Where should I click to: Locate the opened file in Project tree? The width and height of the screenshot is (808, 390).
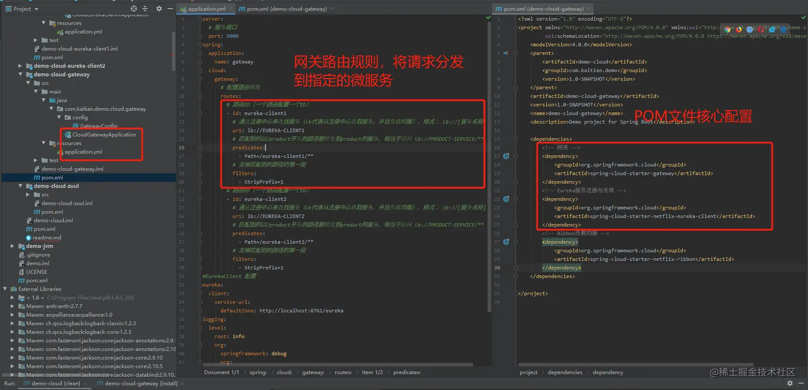pyautogui.click(x=134, y=9)
